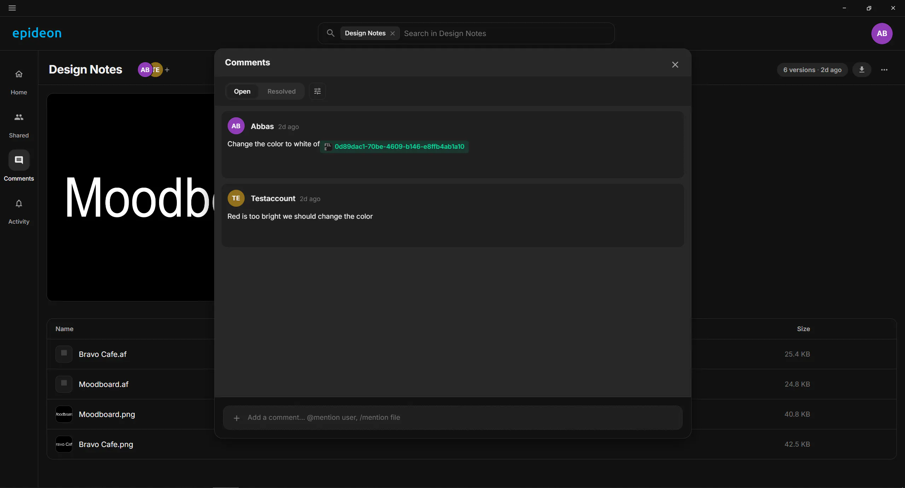Click the 40.8 KB size value

coord(797,414)
